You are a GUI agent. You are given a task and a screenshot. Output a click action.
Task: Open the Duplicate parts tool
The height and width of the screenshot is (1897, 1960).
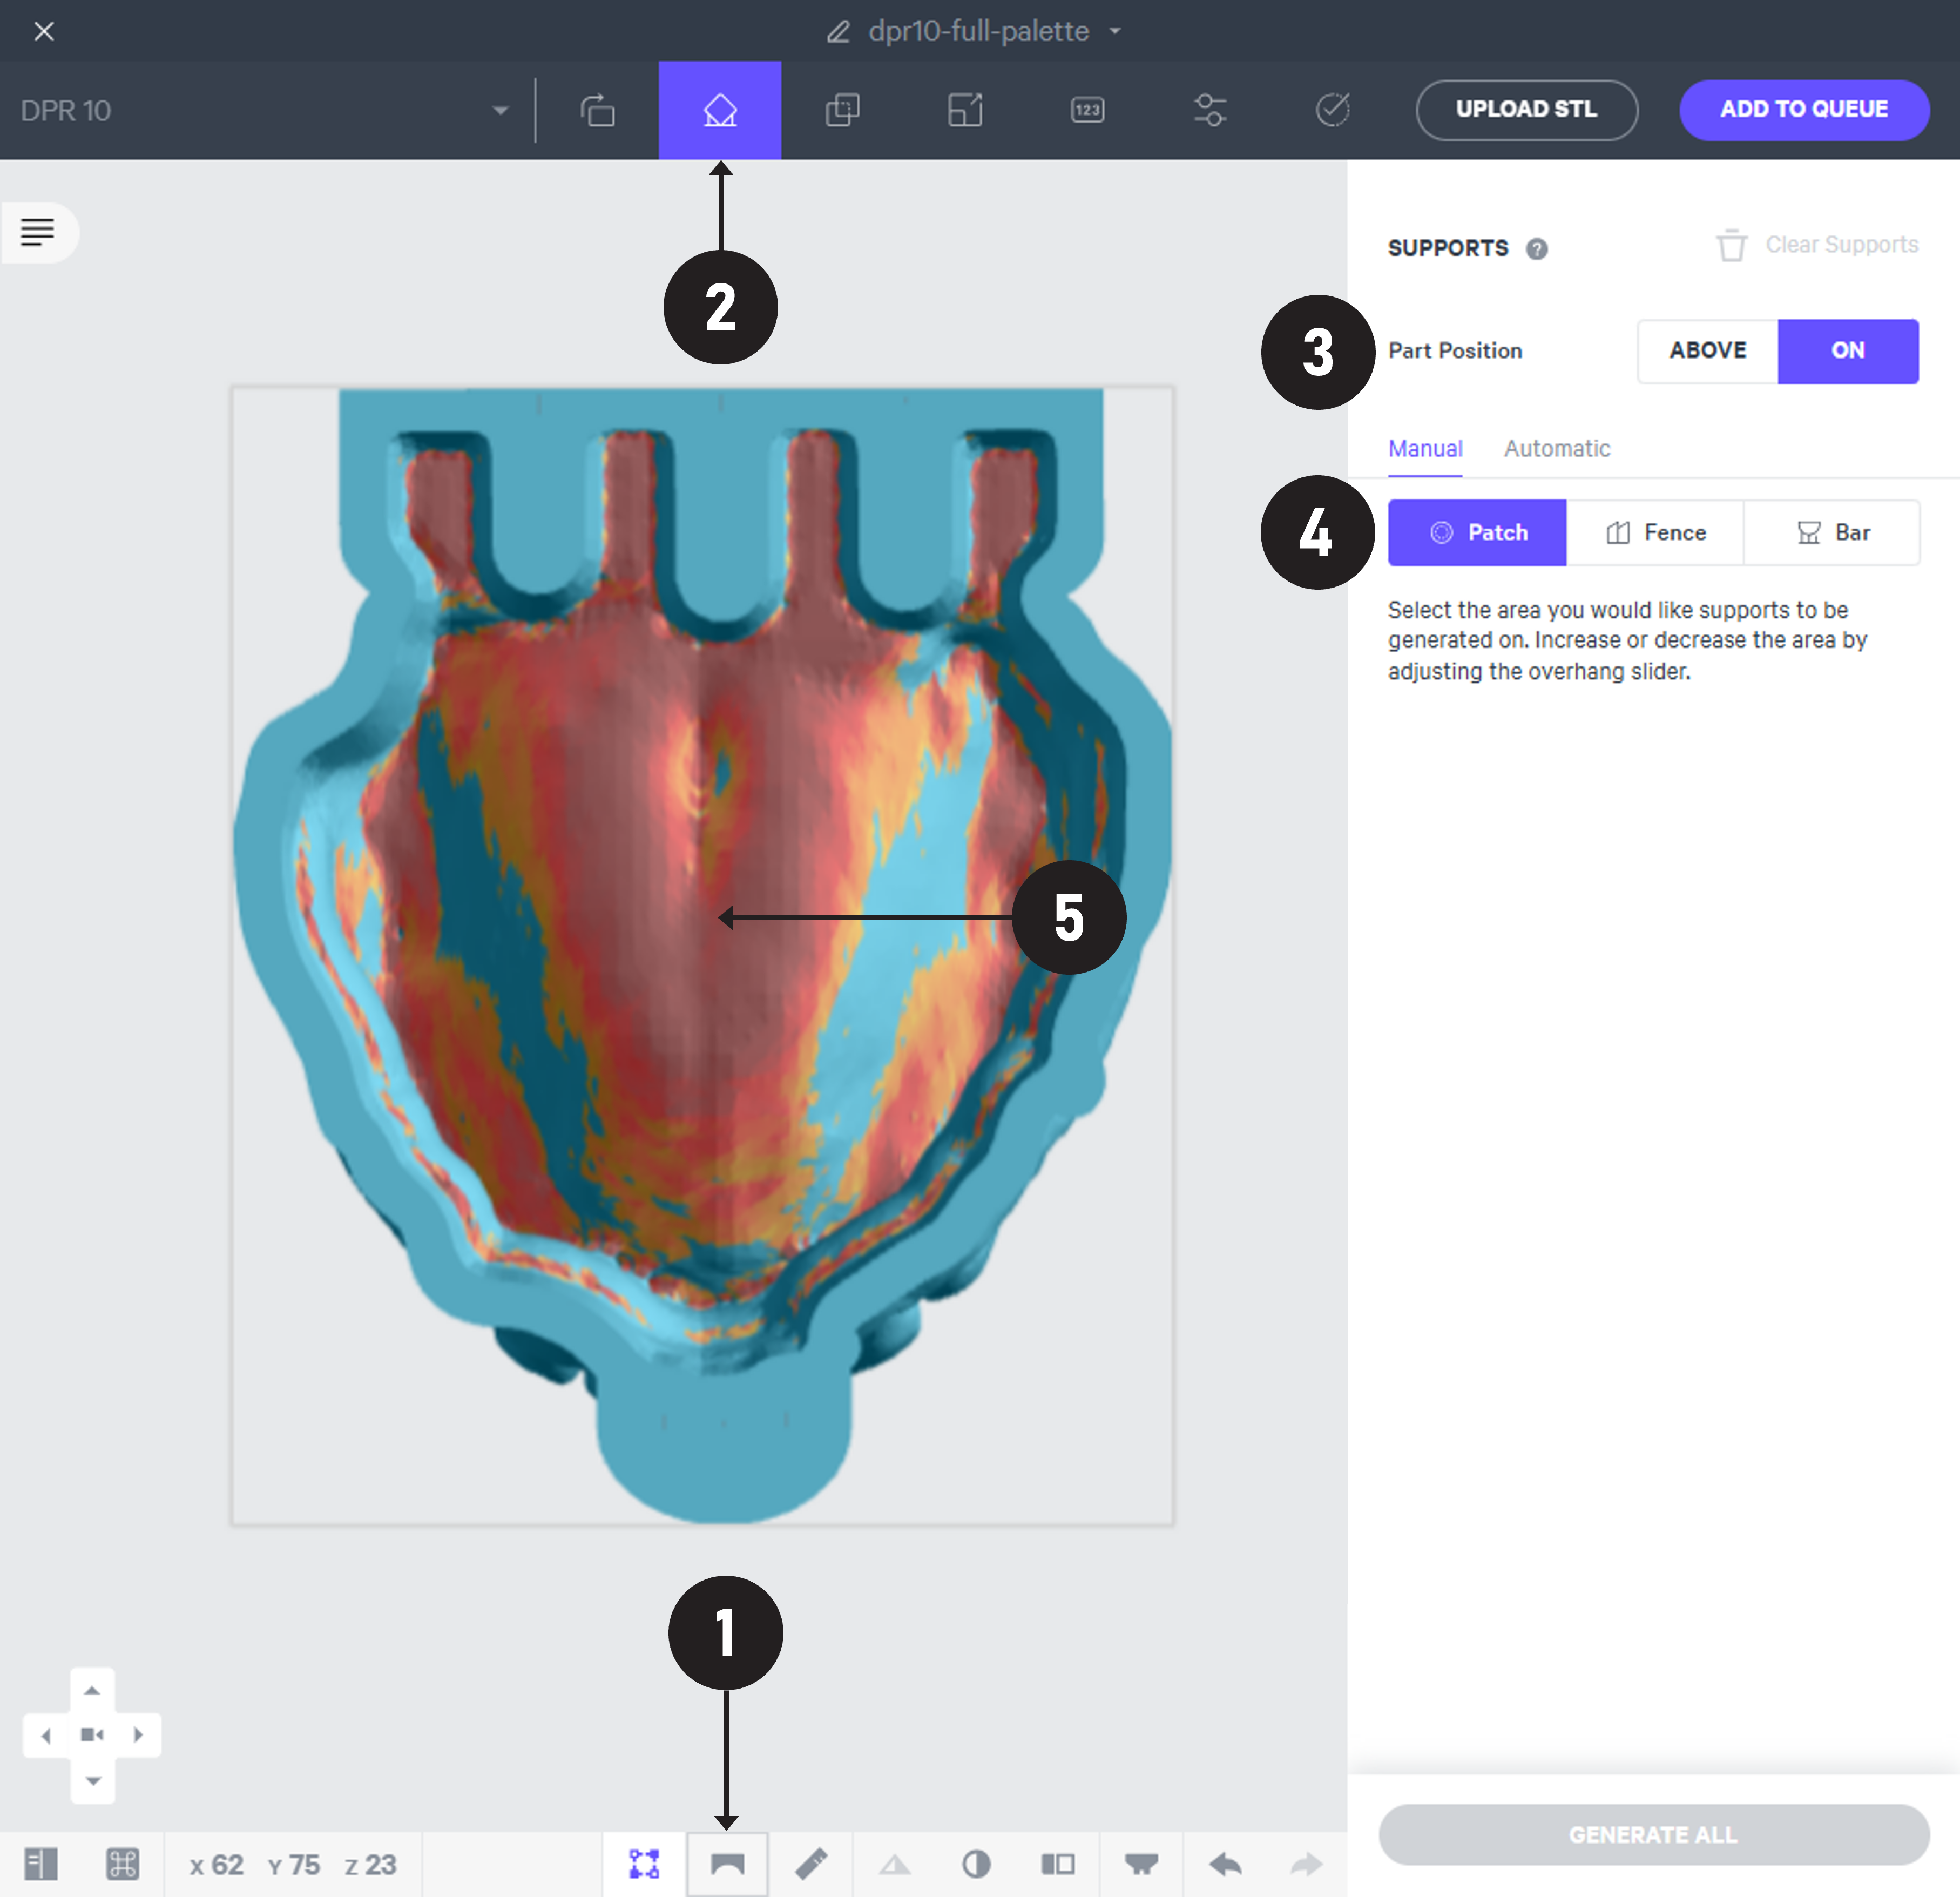(843, 110)
